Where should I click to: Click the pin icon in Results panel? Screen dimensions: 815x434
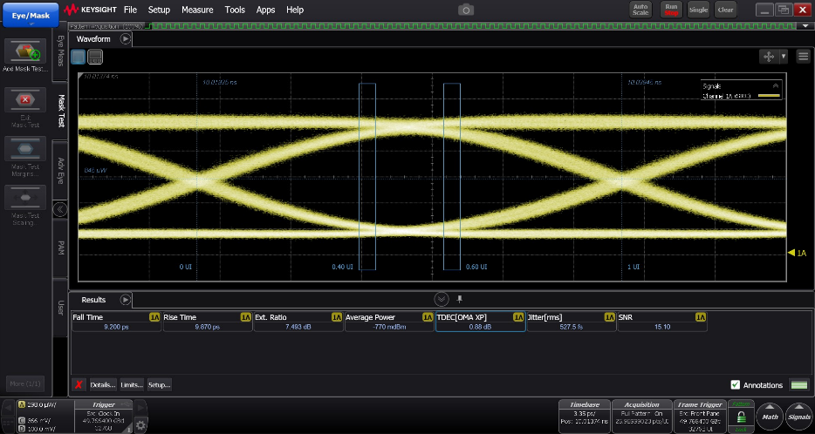(460, 299)
